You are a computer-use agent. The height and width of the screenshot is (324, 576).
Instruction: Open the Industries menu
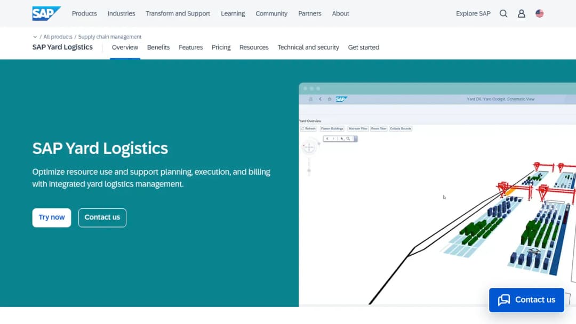click(x=121, y=13)
